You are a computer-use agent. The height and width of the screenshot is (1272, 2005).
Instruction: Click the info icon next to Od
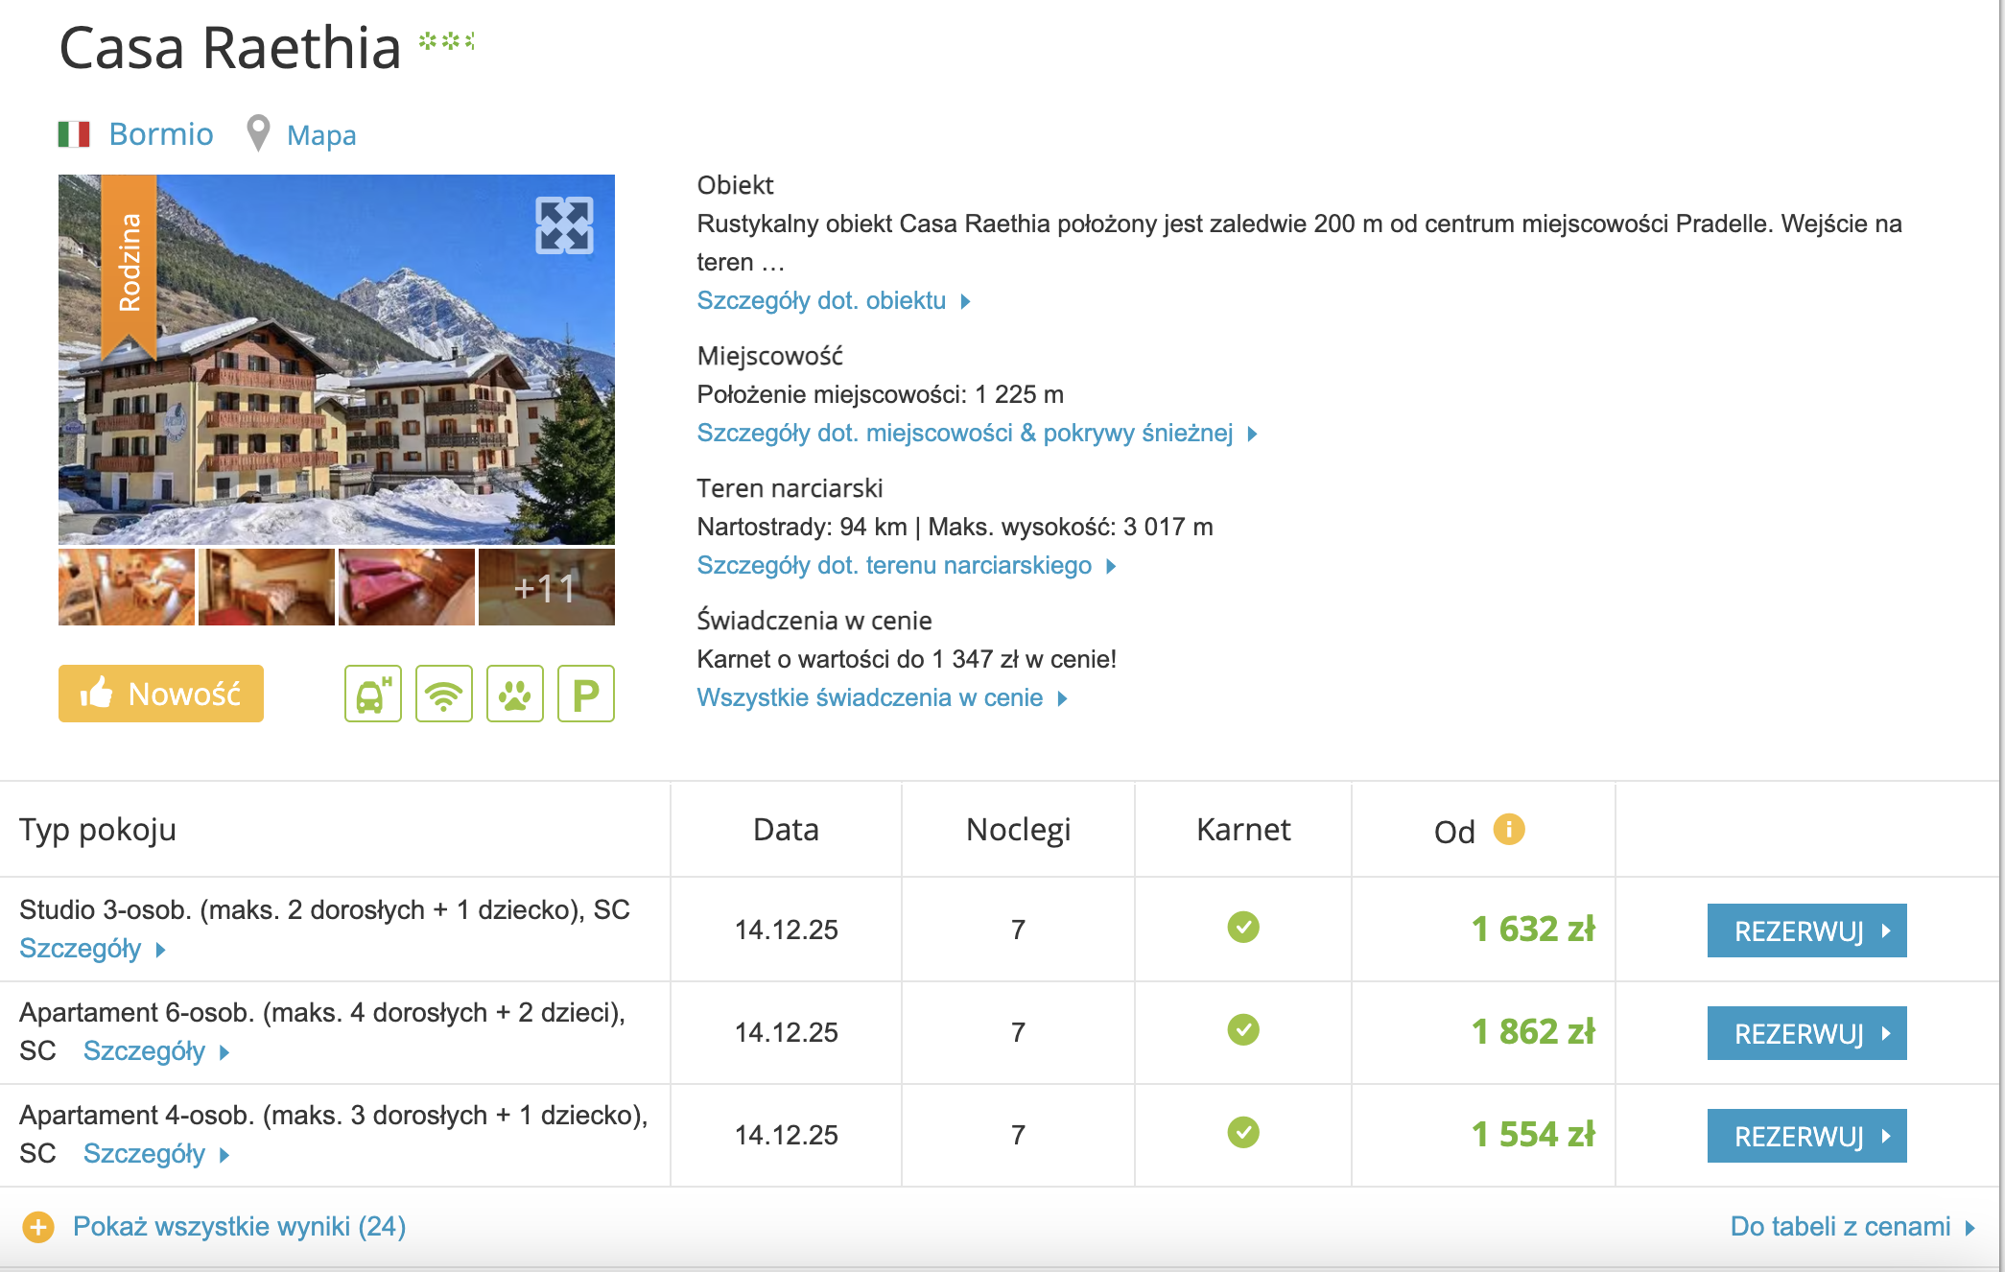[x=1509, y=829]
